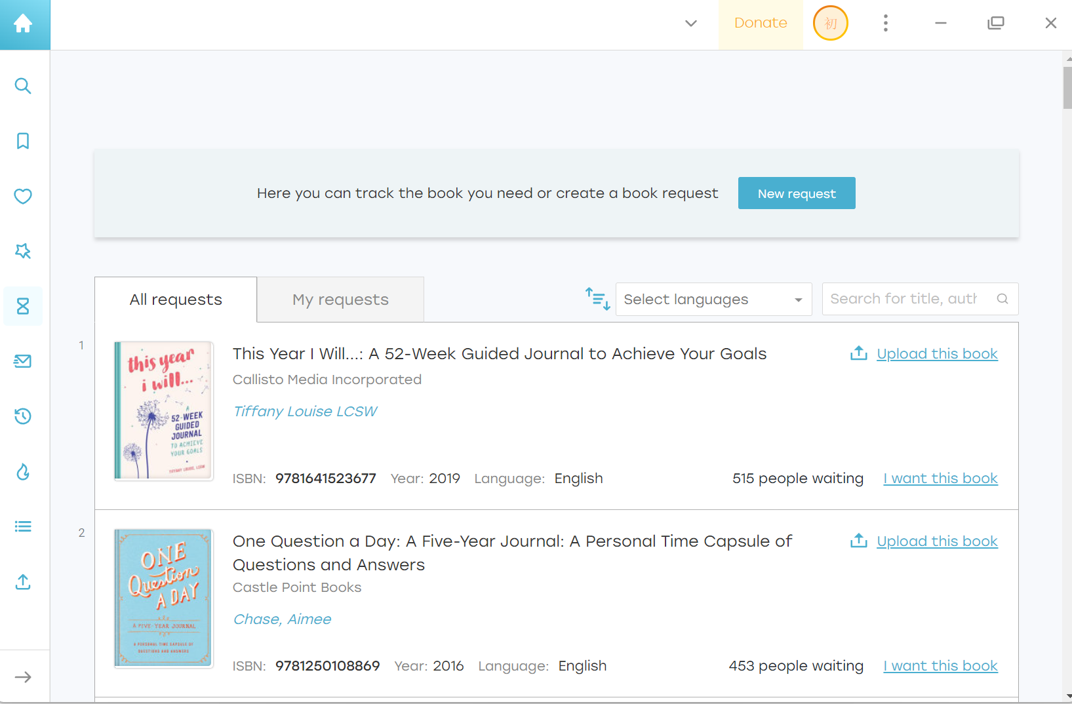Open the upload sidebar icon

coord(23,581)
